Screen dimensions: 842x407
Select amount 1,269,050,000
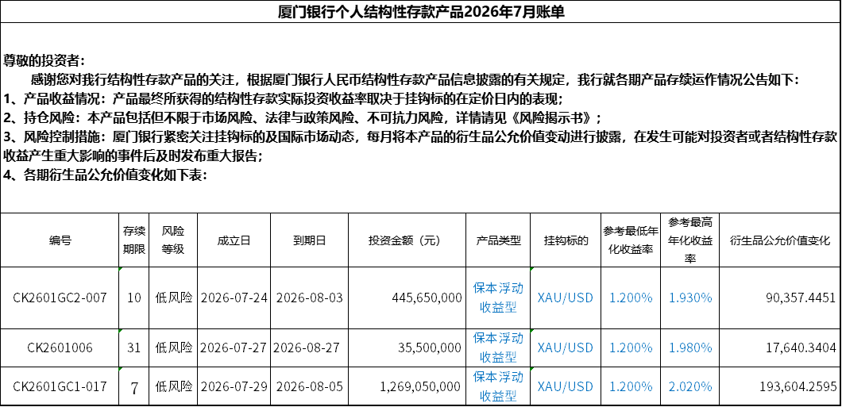pos(420,386)
